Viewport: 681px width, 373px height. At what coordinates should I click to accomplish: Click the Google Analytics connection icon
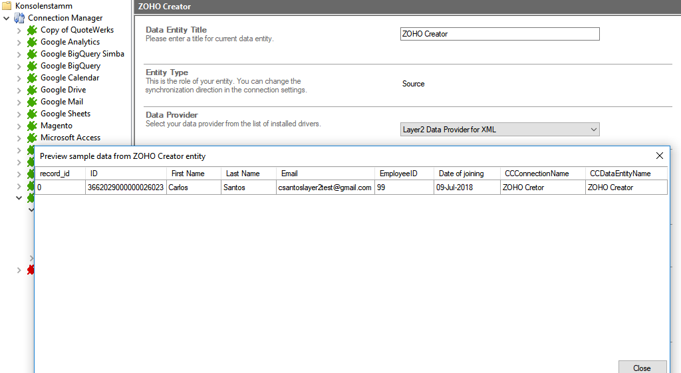(32, 42)
